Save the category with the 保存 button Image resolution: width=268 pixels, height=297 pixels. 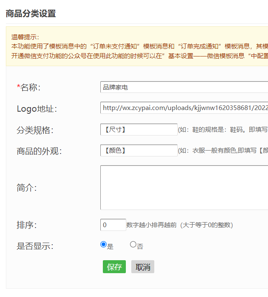point(114,267)
